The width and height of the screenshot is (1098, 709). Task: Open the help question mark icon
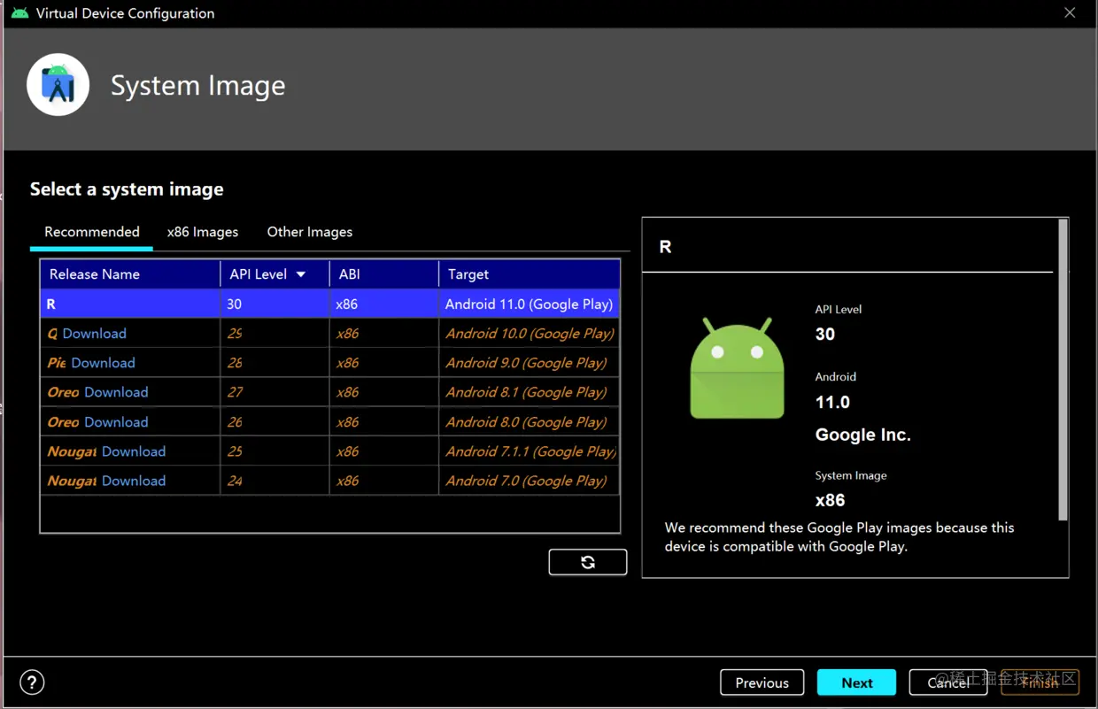(x=32, y=682)
